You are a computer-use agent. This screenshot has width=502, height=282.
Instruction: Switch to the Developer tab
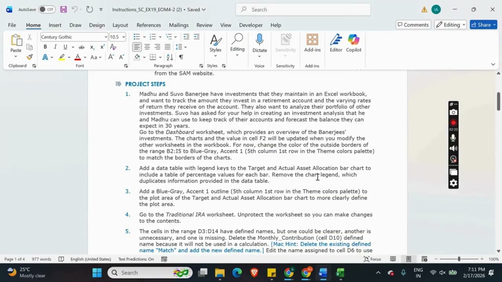pos(251,25)
